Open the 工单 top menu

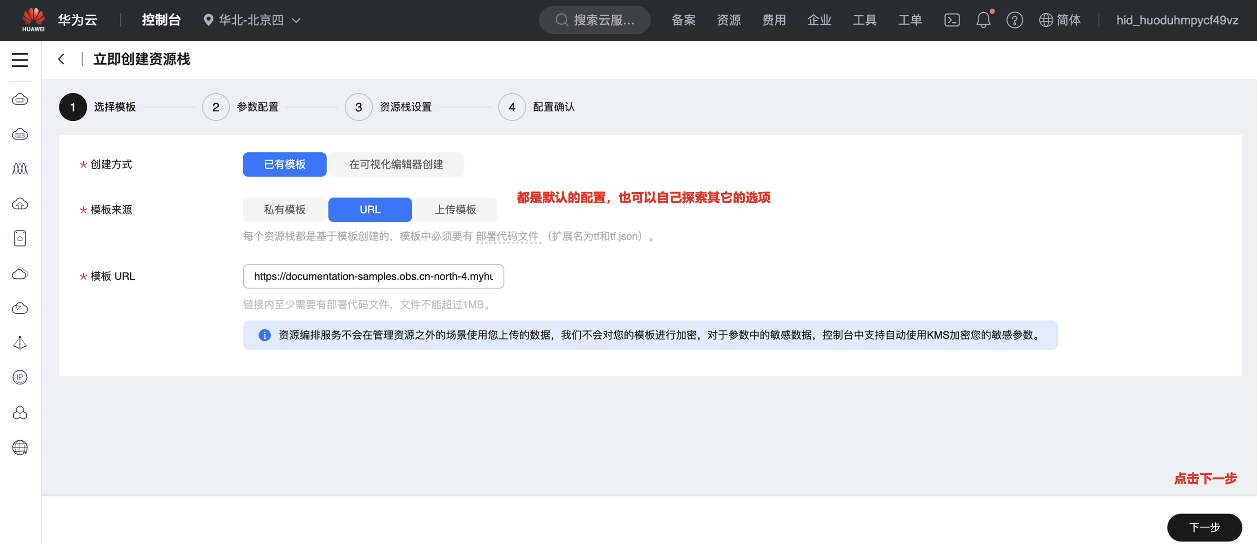click(910, 20)
